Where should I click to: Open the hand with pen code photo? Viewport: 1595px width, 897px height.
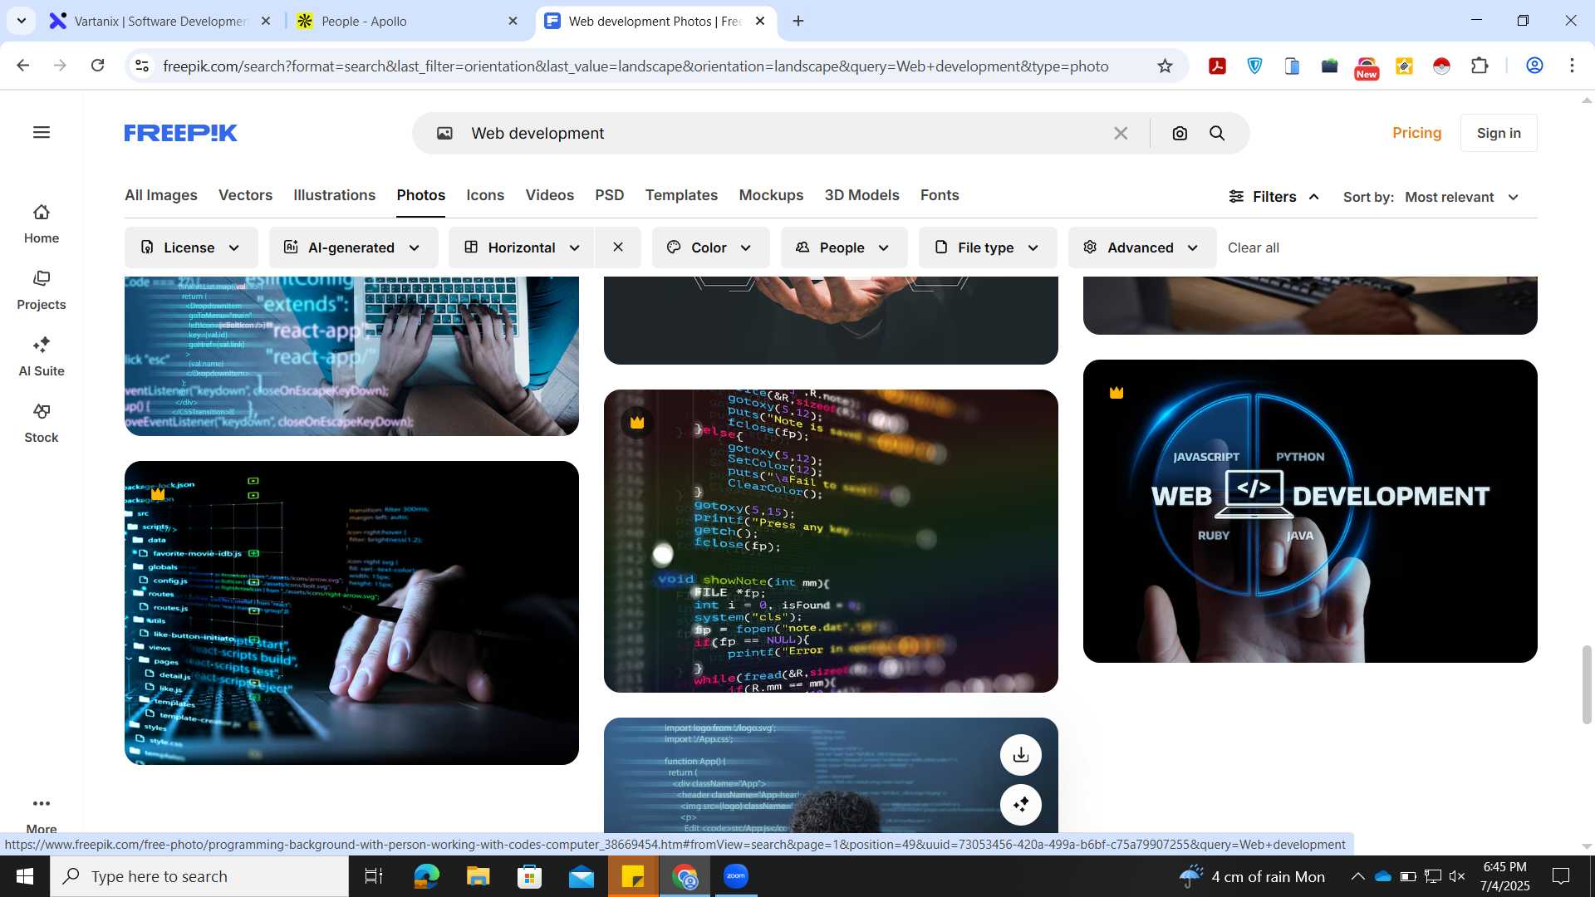(x=351, y=613)
